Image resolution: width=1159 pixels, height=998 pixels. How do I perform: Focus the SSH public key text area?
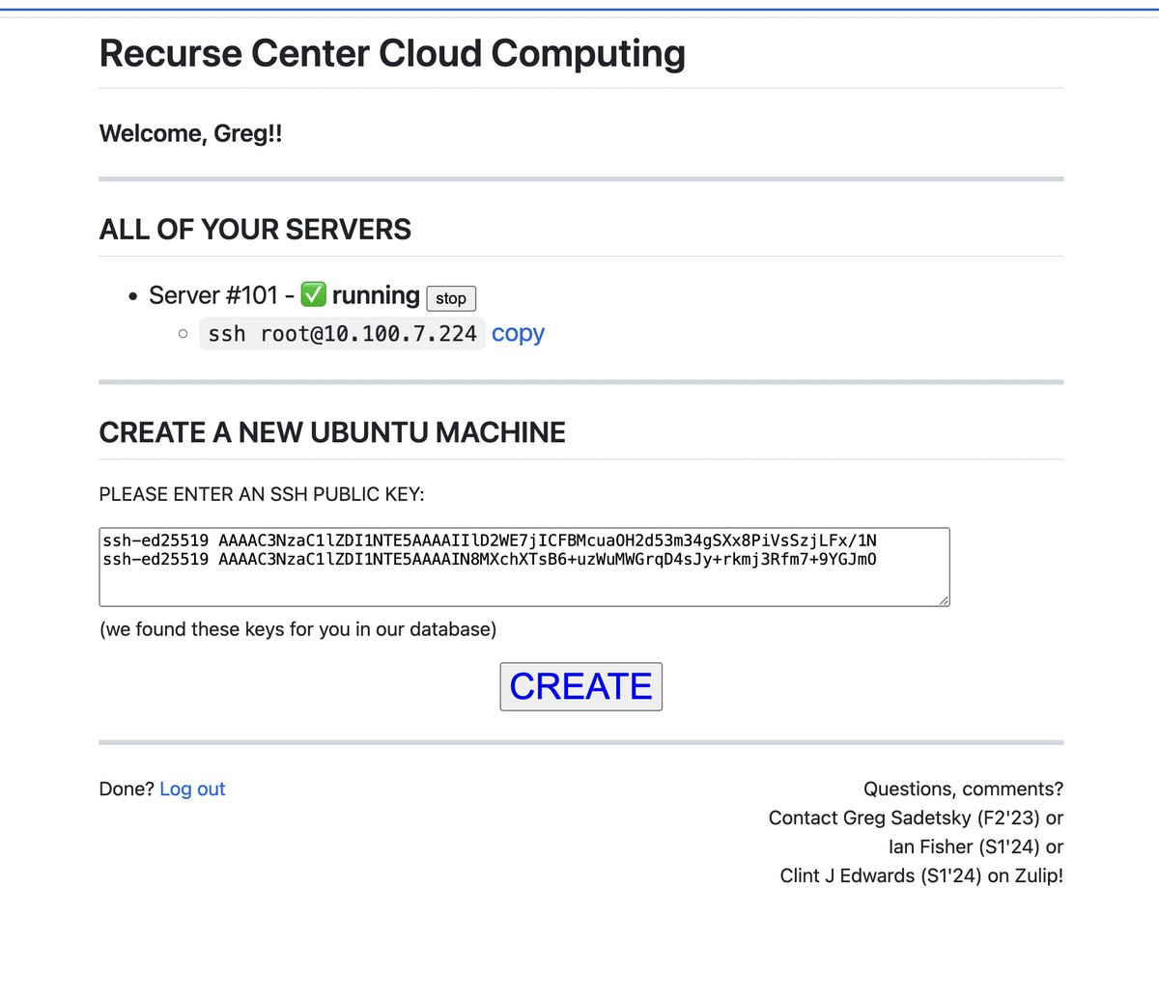524,567
